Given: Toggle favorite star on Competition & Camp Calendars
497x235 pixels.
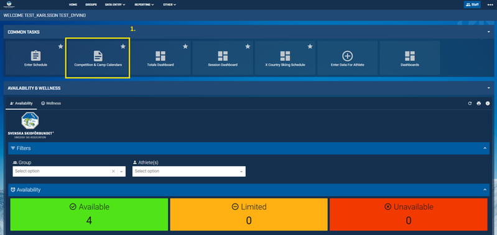Looking at the screenshot, I should (123, 47).
